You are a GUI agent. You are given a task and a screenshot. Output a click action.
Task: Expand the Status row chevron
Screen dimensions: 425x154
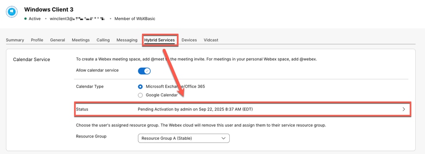coord(404,109)
